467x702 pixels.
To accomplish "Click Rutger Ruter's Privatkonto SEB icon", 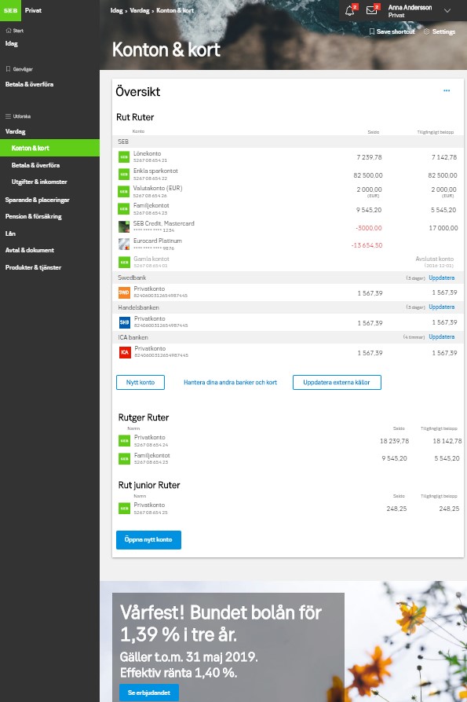I will [124, 441].
